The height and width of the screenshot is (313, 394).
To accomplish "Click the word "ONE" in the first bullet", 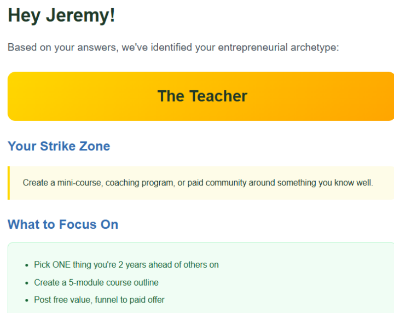I will pyautogui.click(x=62, y=265).
